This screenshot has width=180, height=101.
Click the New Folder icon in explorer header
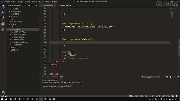tap(29, 6)
